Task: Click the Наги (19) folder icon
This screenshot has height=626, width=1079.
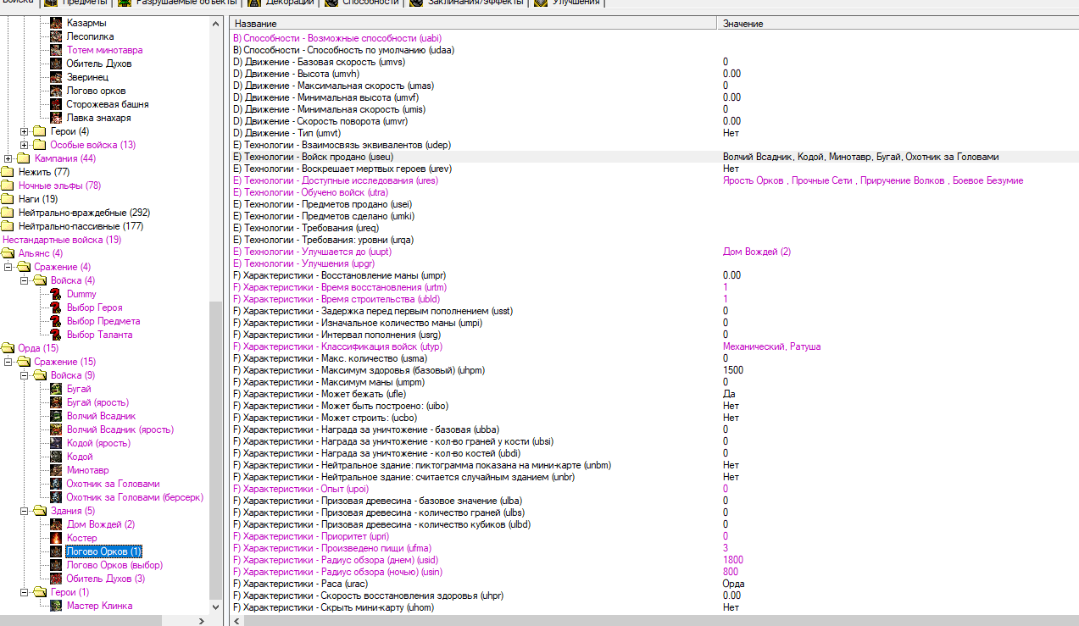Action: point(8,199)
